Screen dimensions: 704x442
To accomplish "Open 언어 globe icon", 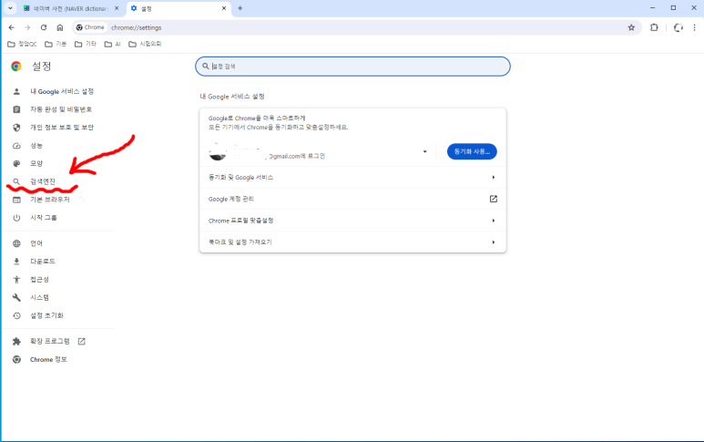I will point(16,243).
